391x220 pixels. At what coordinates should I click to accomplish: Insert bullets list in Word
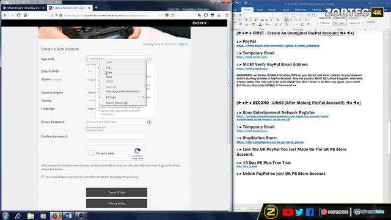pyautogui.click(x=286, y=15)
